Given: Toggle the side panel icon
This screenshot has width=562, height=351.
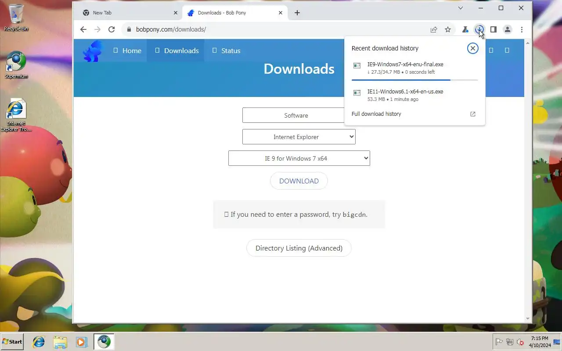Looking at the screenshot, I should coord(494,29).
